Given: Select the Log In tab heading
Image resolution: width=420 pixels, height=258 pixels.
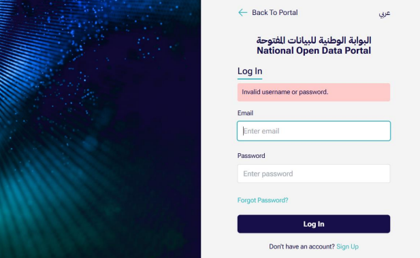Looking at the screenshot, I should (x=250, y=71).
